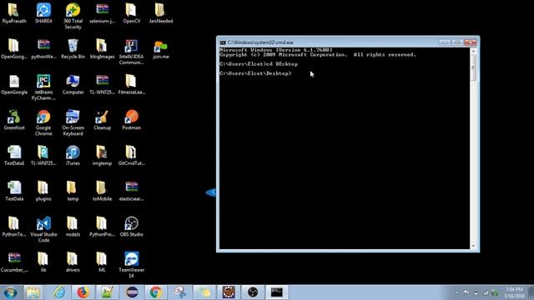Open the lib folder
Image resolution: width=534 pixels, height=300 pixels.
coord(43,262)
